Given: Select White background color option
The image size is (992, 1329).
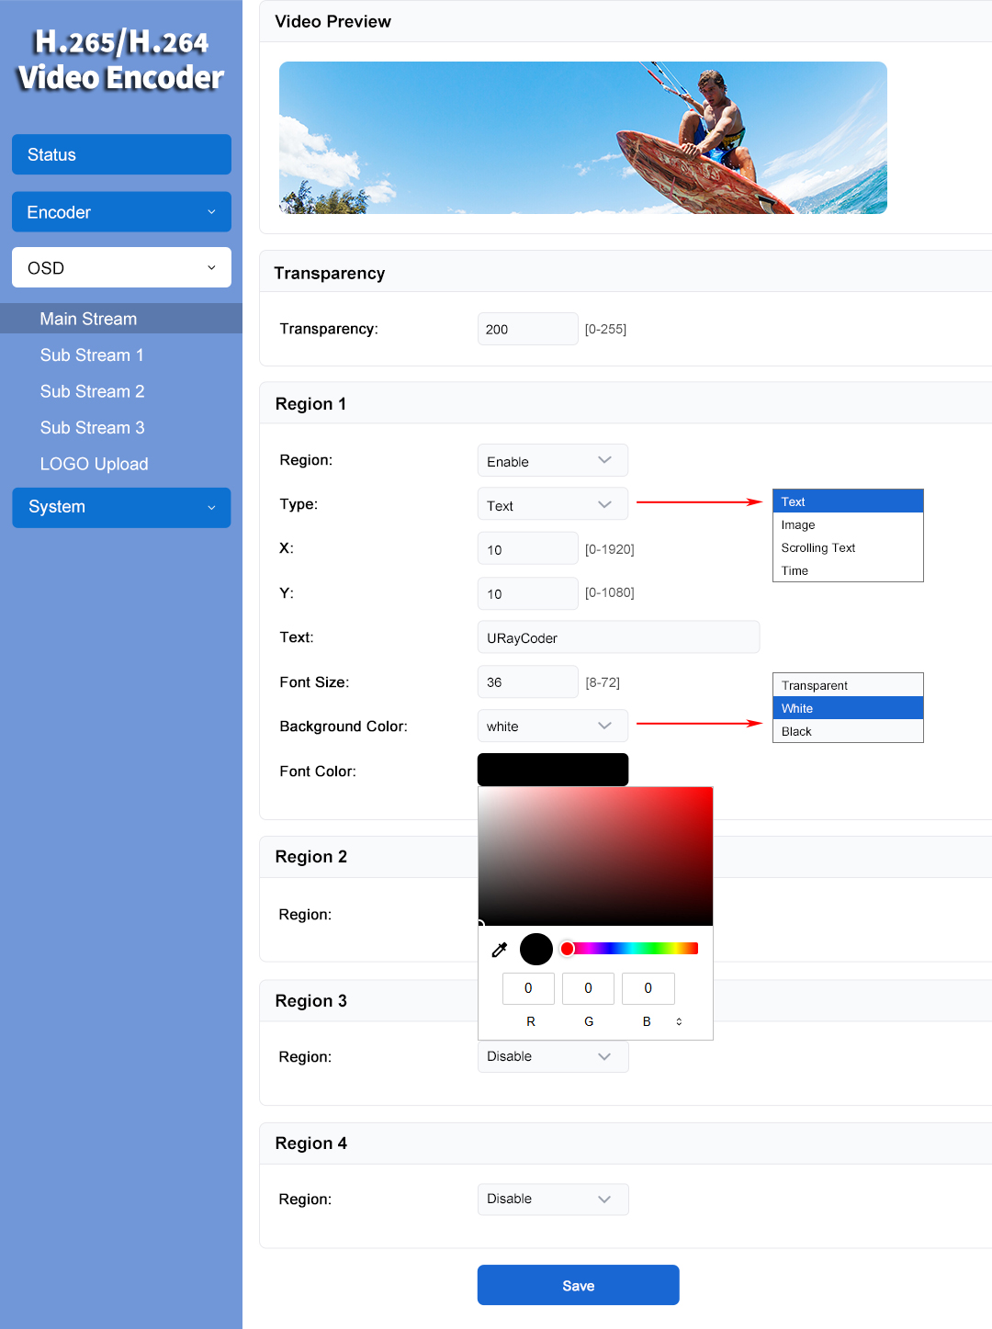Looking at the screenshot, I should tap(848, 708).
